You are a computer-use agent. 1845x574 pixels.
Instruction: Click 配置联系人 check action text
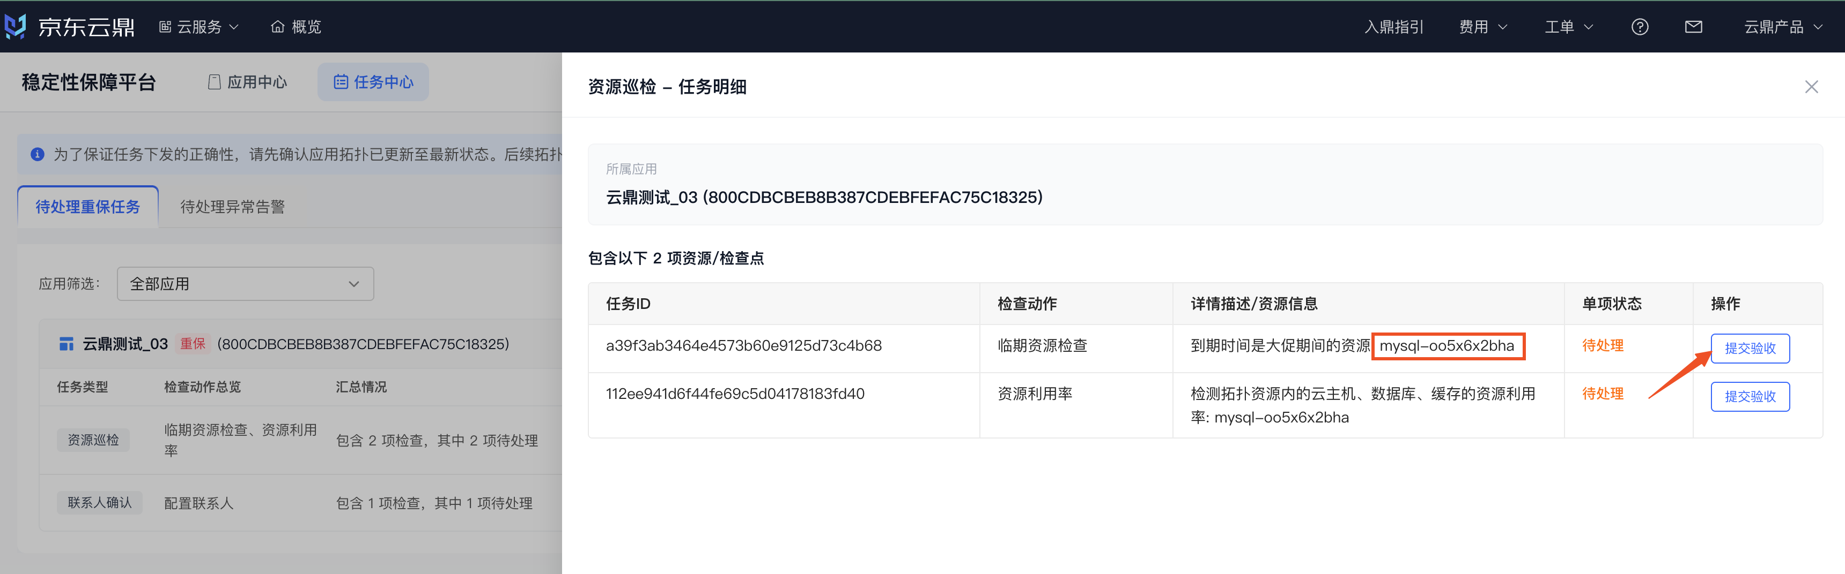click(198, 503)
